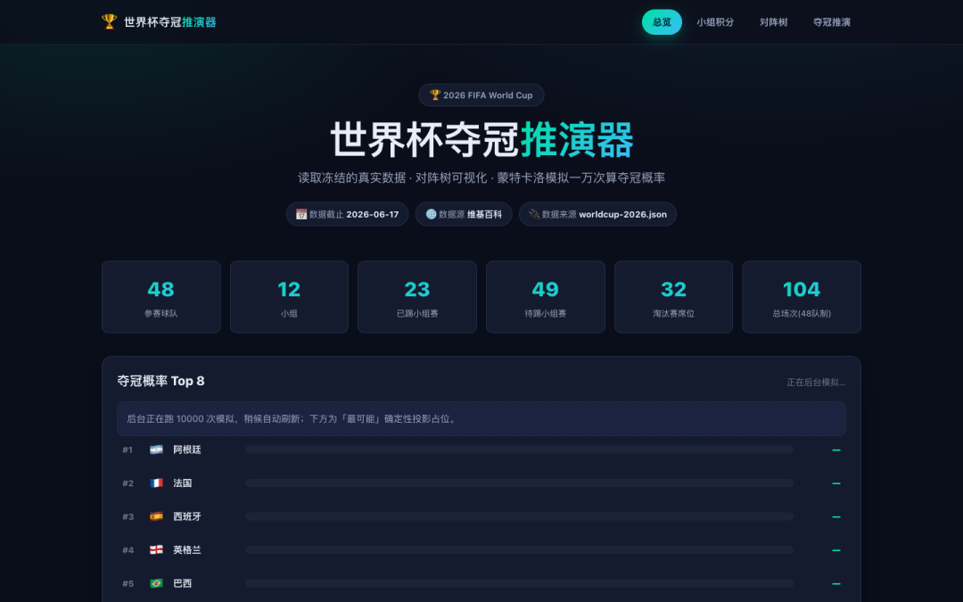Click the Argentina flag icon
This screenshot has height=602, width=963.
pyautogui.click(x=156, y=449)
